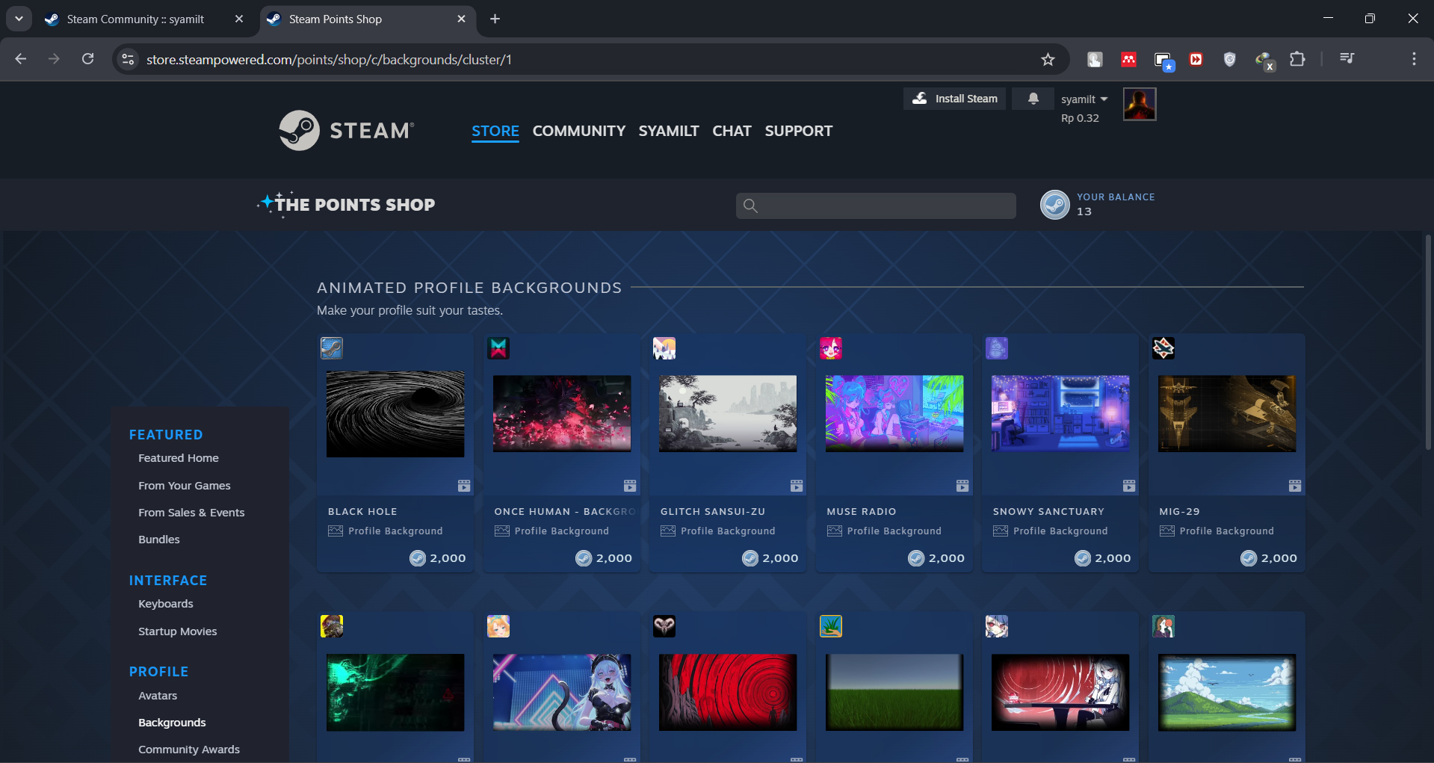
Task: Switch to the Steam Community syamilt tab
Action: 135,19
